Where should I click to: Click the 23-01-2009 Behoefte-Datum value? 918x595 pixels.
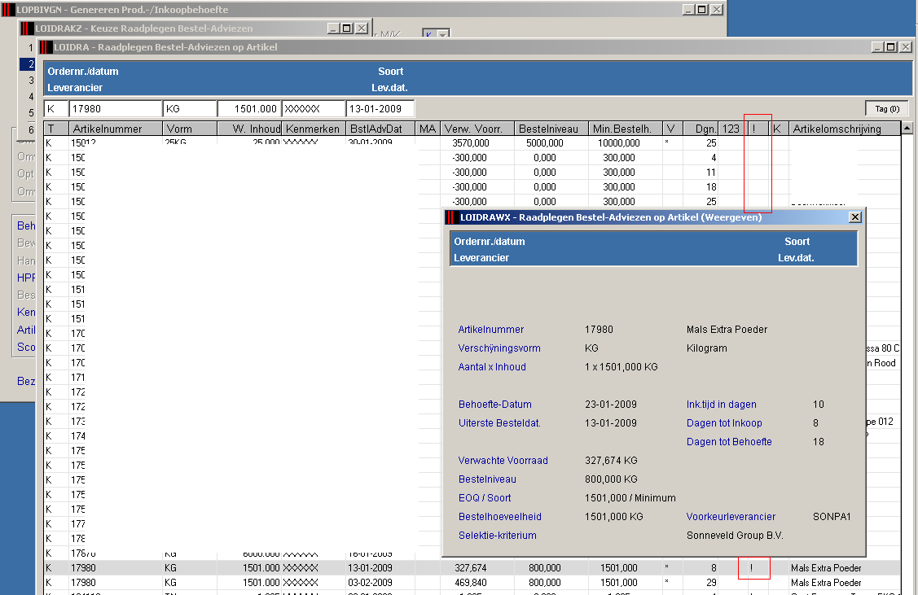[x=611, y=405]
